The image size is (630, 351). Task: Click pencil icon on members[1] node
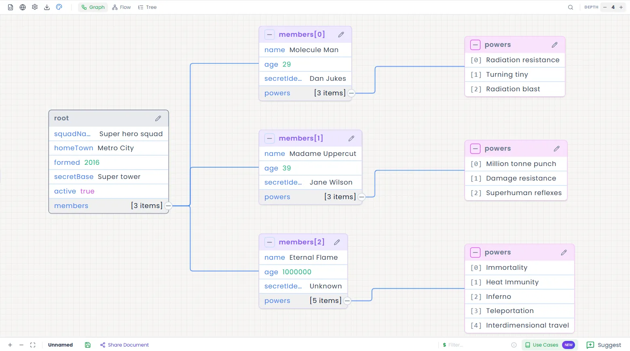pos(351,139)
